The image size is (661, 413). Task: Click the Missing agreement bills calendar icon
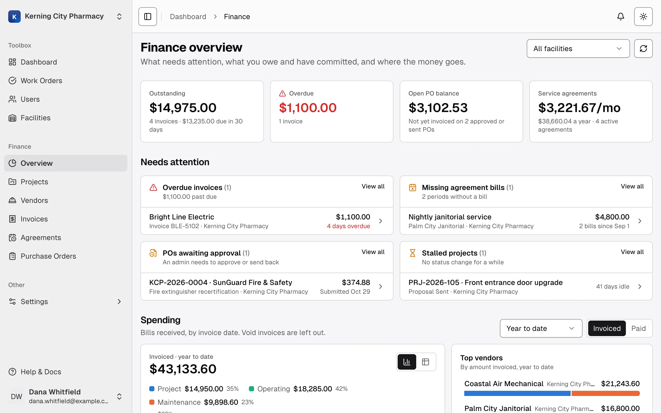point(412,187)
